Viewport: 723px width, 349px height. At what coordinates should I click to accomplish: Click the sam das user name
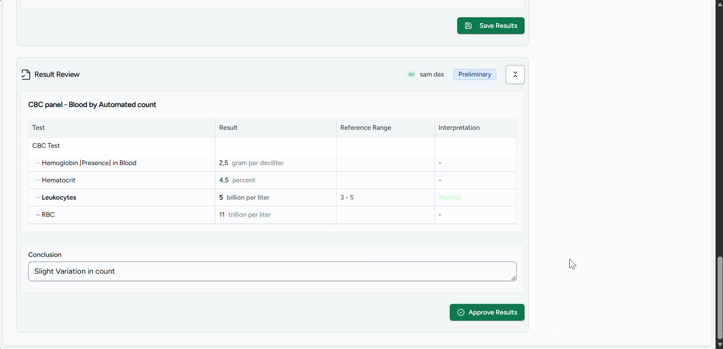click(x=432, y=75)
